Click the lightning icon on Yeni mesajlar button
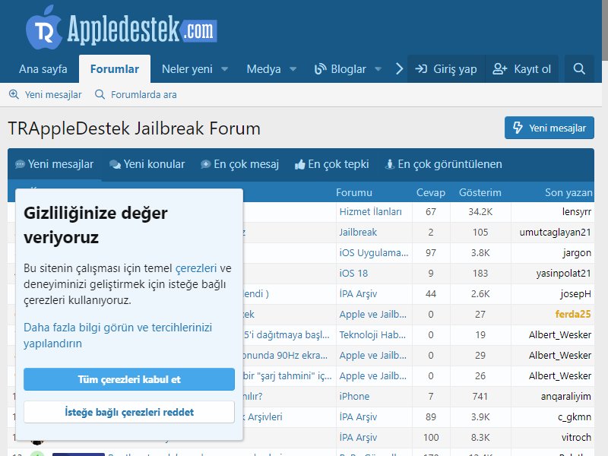This screenshot has width=608, height=456. 518,128
